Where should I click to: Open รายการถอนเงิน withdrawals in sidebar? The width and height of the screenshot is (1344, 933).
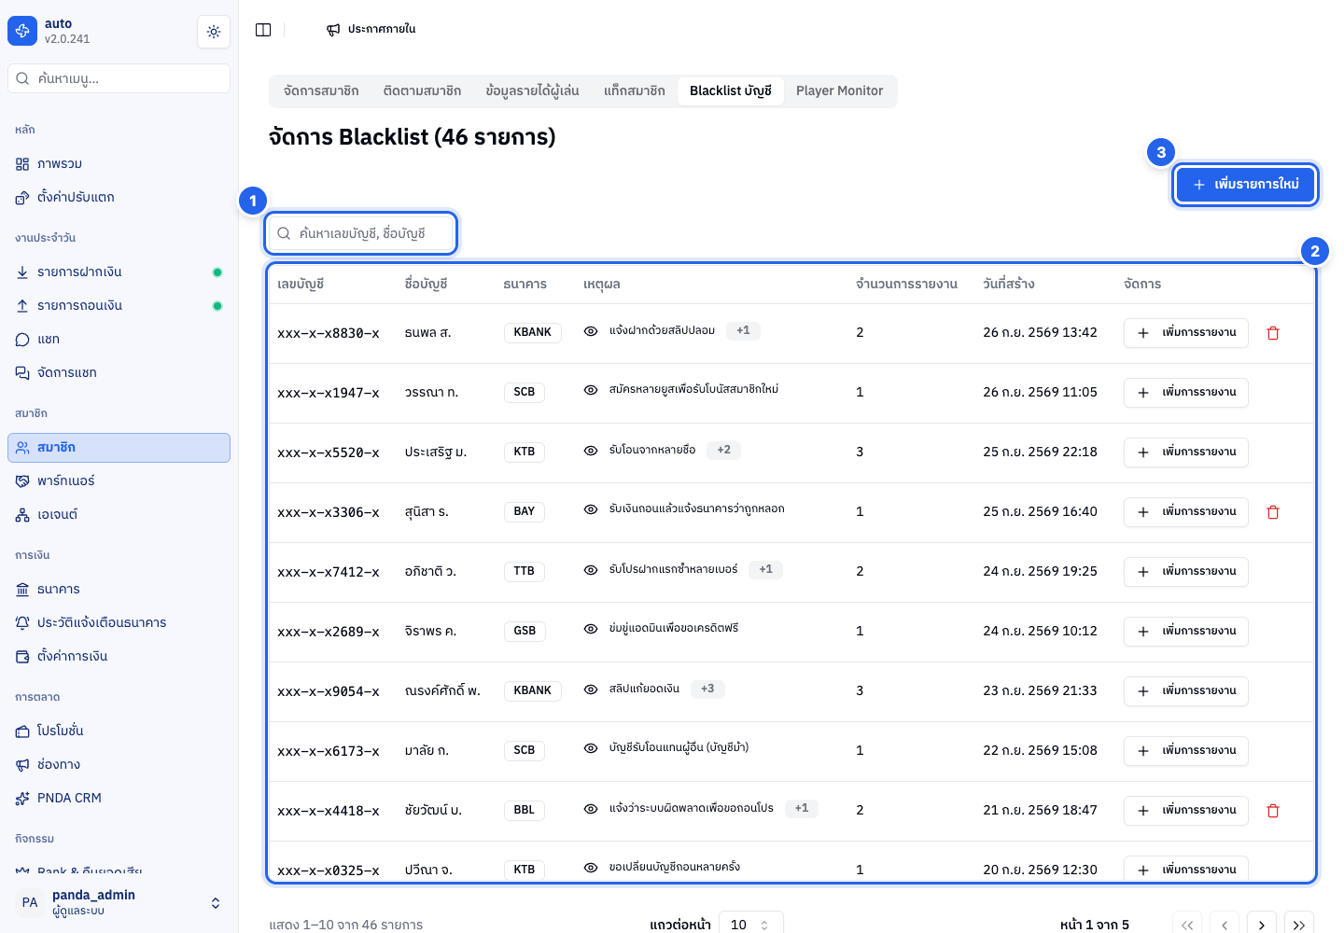click(119, 306)
